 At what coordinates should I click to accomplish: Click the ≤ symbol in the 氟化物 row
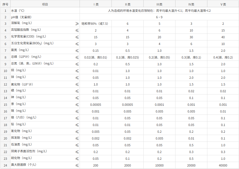pos(77,84)
